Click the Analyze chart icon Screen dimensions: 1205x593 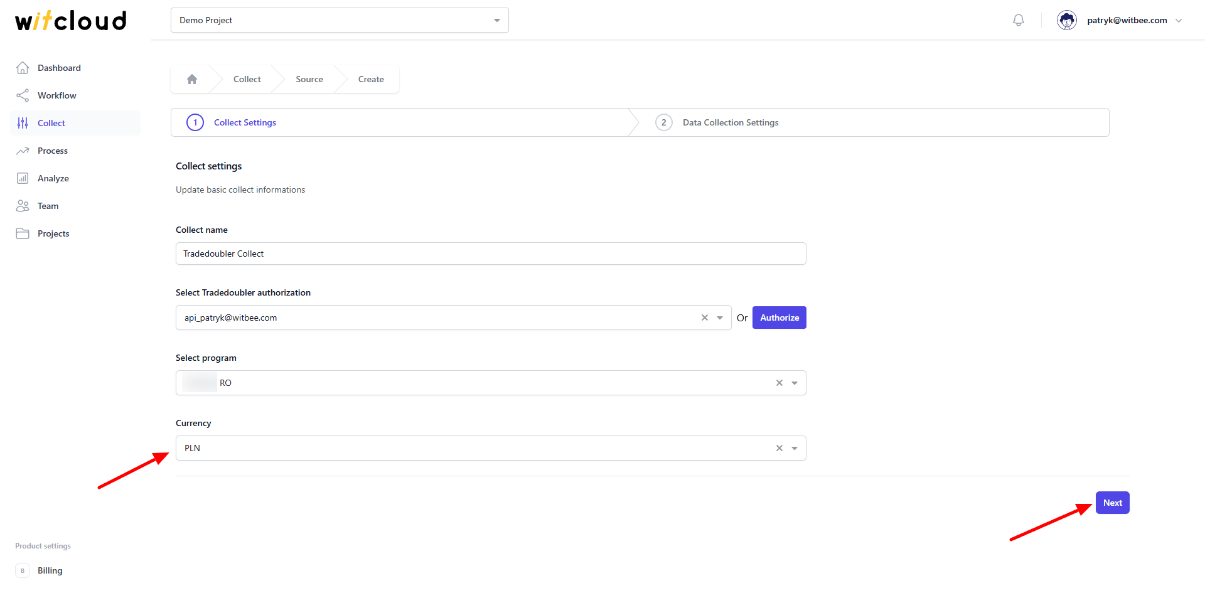(23, 178)
